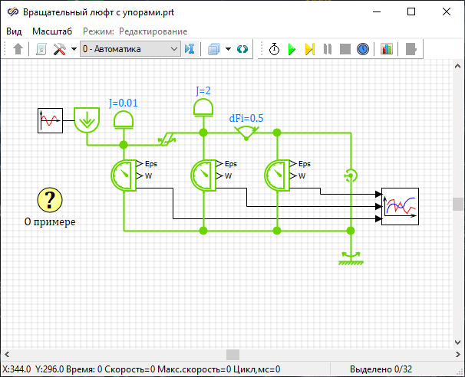Open project parameters sheet icon
Image resolution: width=465 pixels, height=377 pixels.
click(41, 49)
